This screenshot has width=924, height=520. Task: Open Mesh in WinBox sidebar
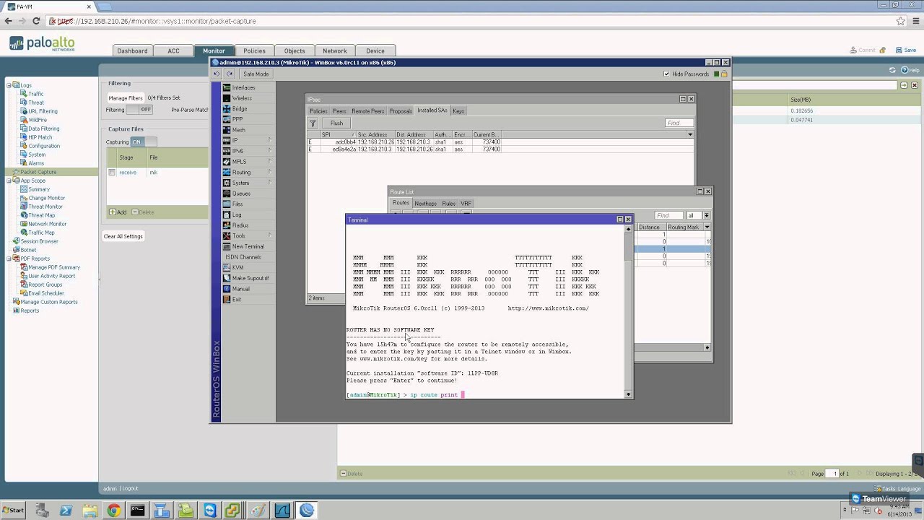(x=238, y=130)
